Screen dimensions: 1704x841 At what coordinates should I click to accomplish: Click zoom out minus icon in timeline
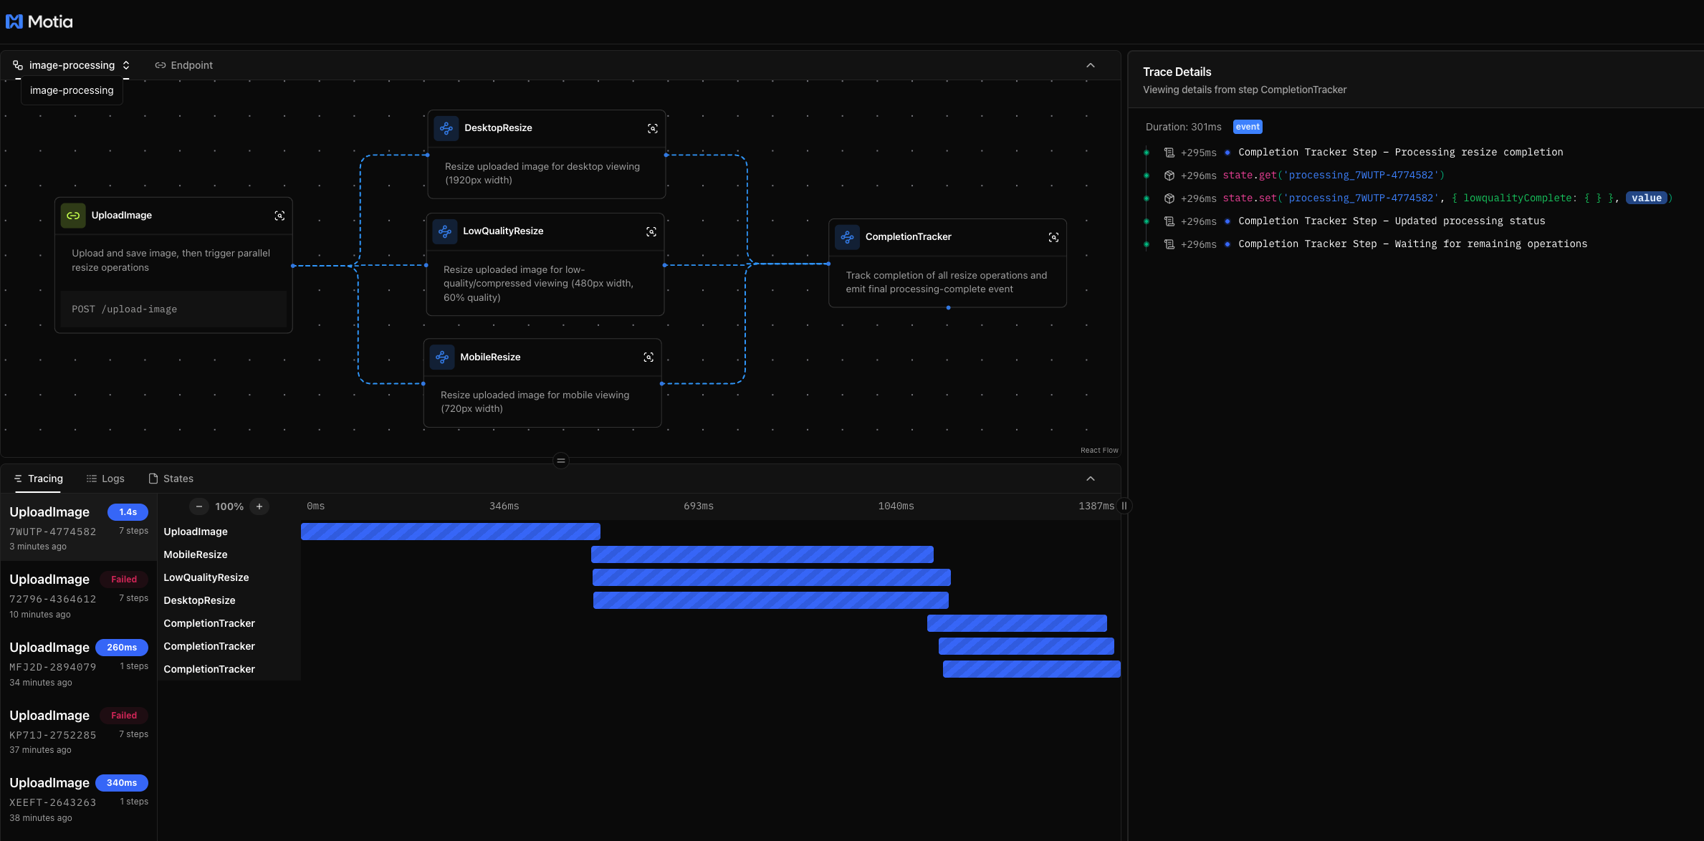tap(199, 506)
